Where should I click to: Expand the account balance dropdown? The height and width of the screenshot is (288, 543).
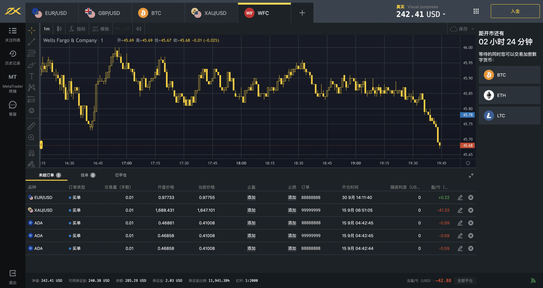tap(444, 14)
